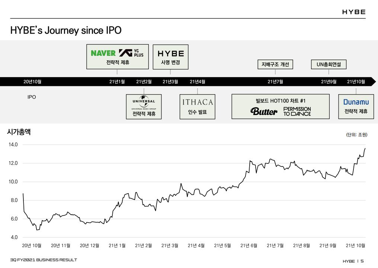Screen dimensions: 378x268
Task: Click x-axis label 21년 9월
Action: 328,246
